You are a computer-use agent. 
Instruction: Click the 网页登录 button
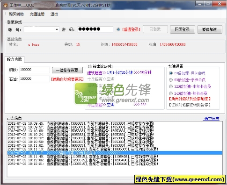182,29
